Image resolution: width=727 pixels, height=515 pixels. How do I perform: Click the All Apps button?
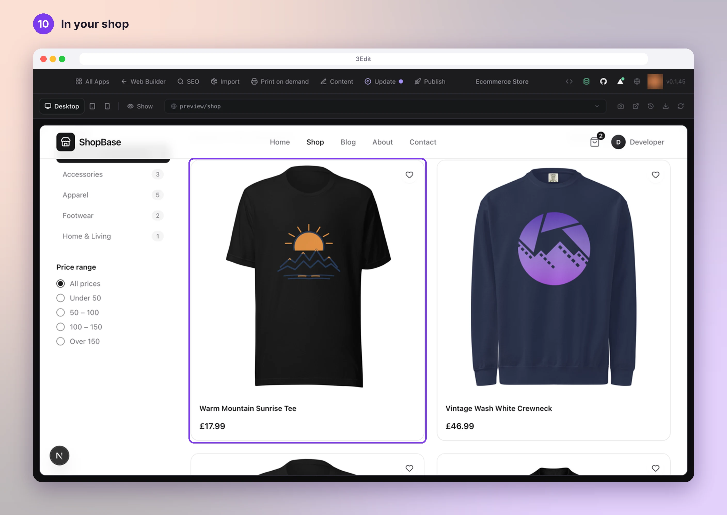pyautogui.click(x=92, y=82)
